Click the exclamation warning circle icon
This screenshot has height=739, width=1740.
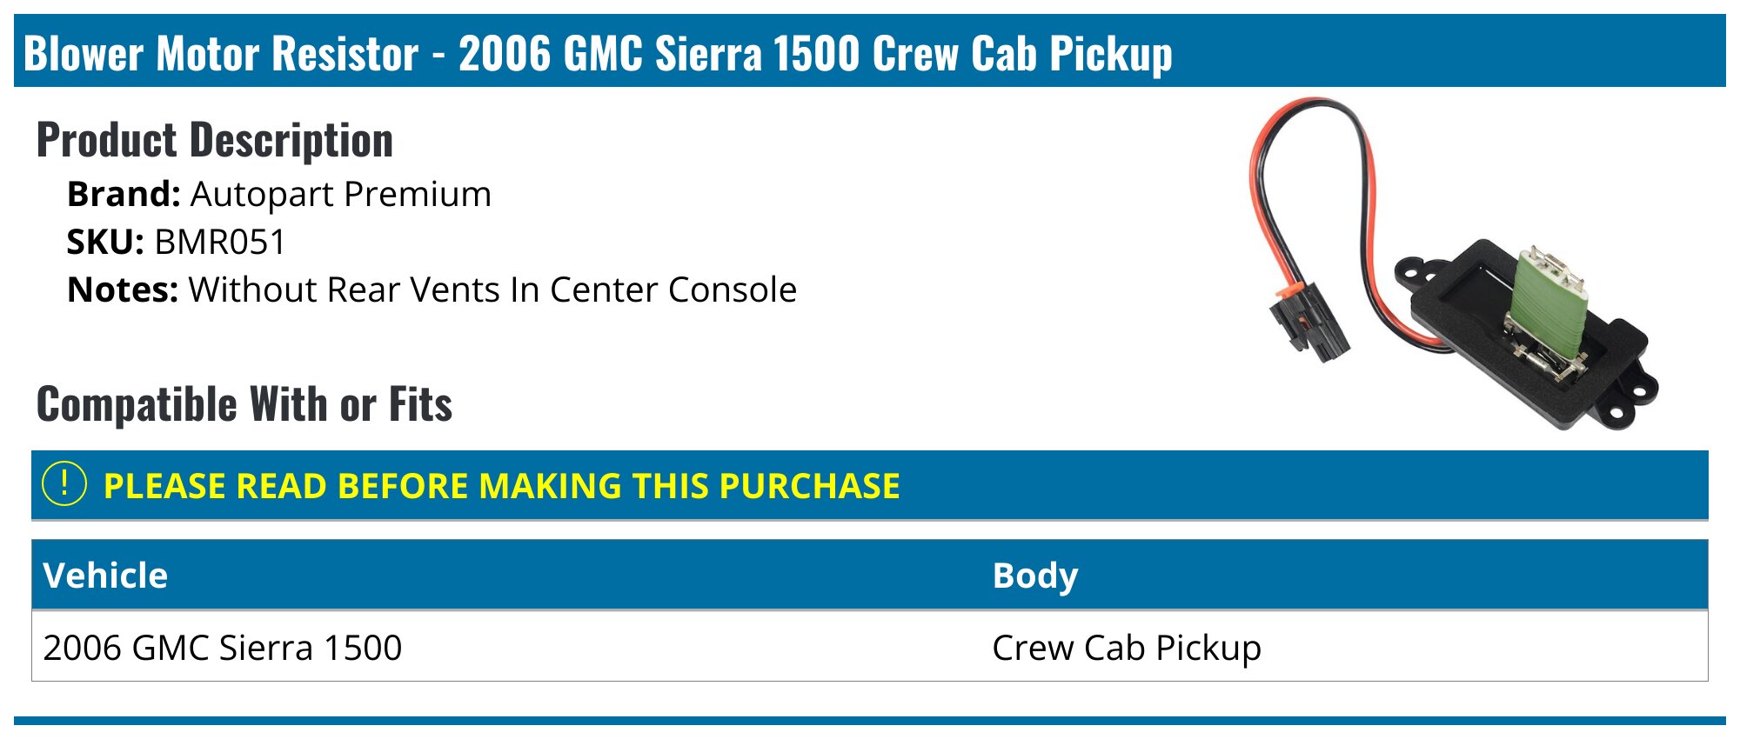(64, 484)
